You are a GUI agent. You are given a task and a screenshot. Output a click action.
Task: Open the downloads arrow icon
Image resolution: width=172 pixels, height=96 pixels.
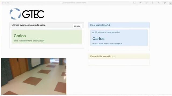coord(159,3)
